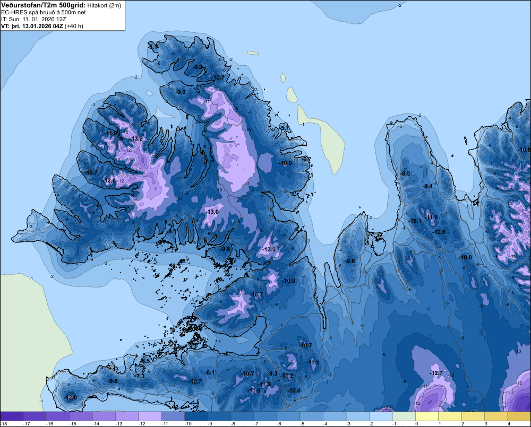Click the legend swatch labeled -15
The height and width of the screenshot is (427, 531).
coord(81,416)
